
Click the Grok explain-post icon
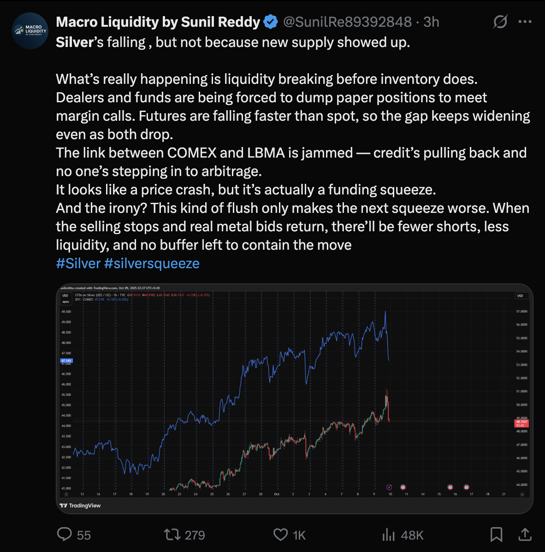click(x=500, y=22)
